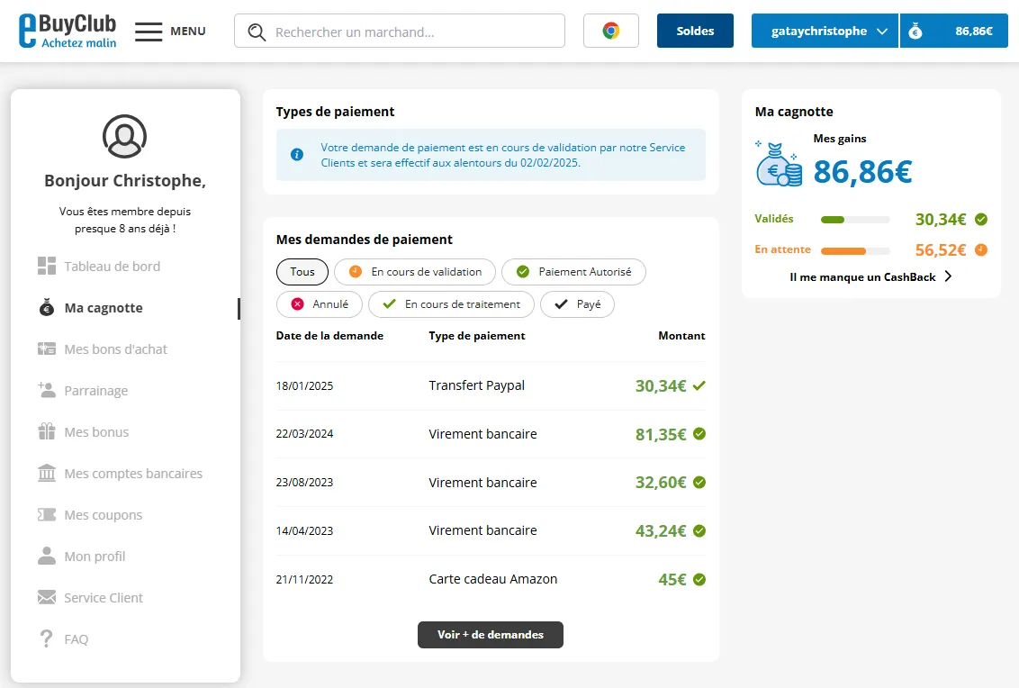Click the Mes bons d'achat card icon
The width and height of the screenshot is (1019, 688).
[x=47, y=349]
